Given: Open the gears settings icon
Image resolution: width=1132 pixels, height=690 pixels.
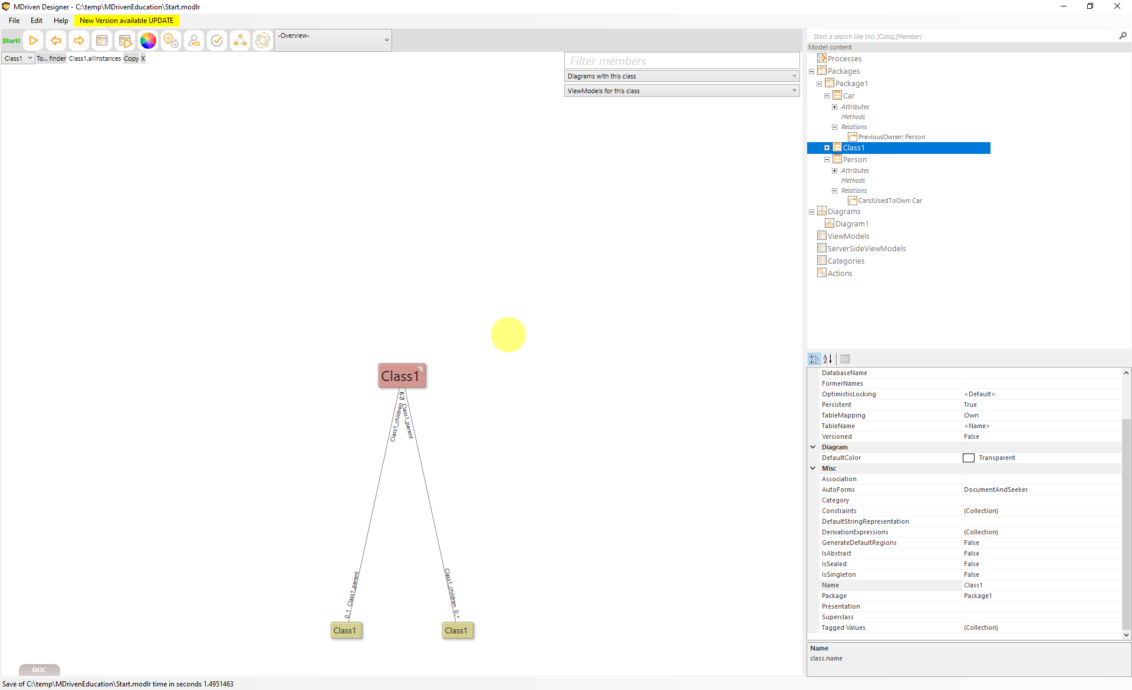Looking at the screenshot, I should [171, 41].
